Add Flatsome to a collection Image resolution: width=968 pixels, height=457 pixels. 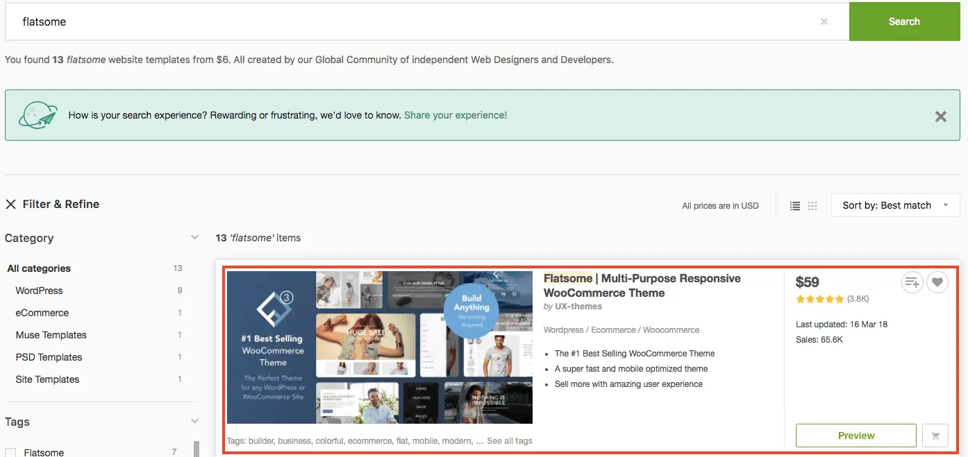(x=912, y=282)
